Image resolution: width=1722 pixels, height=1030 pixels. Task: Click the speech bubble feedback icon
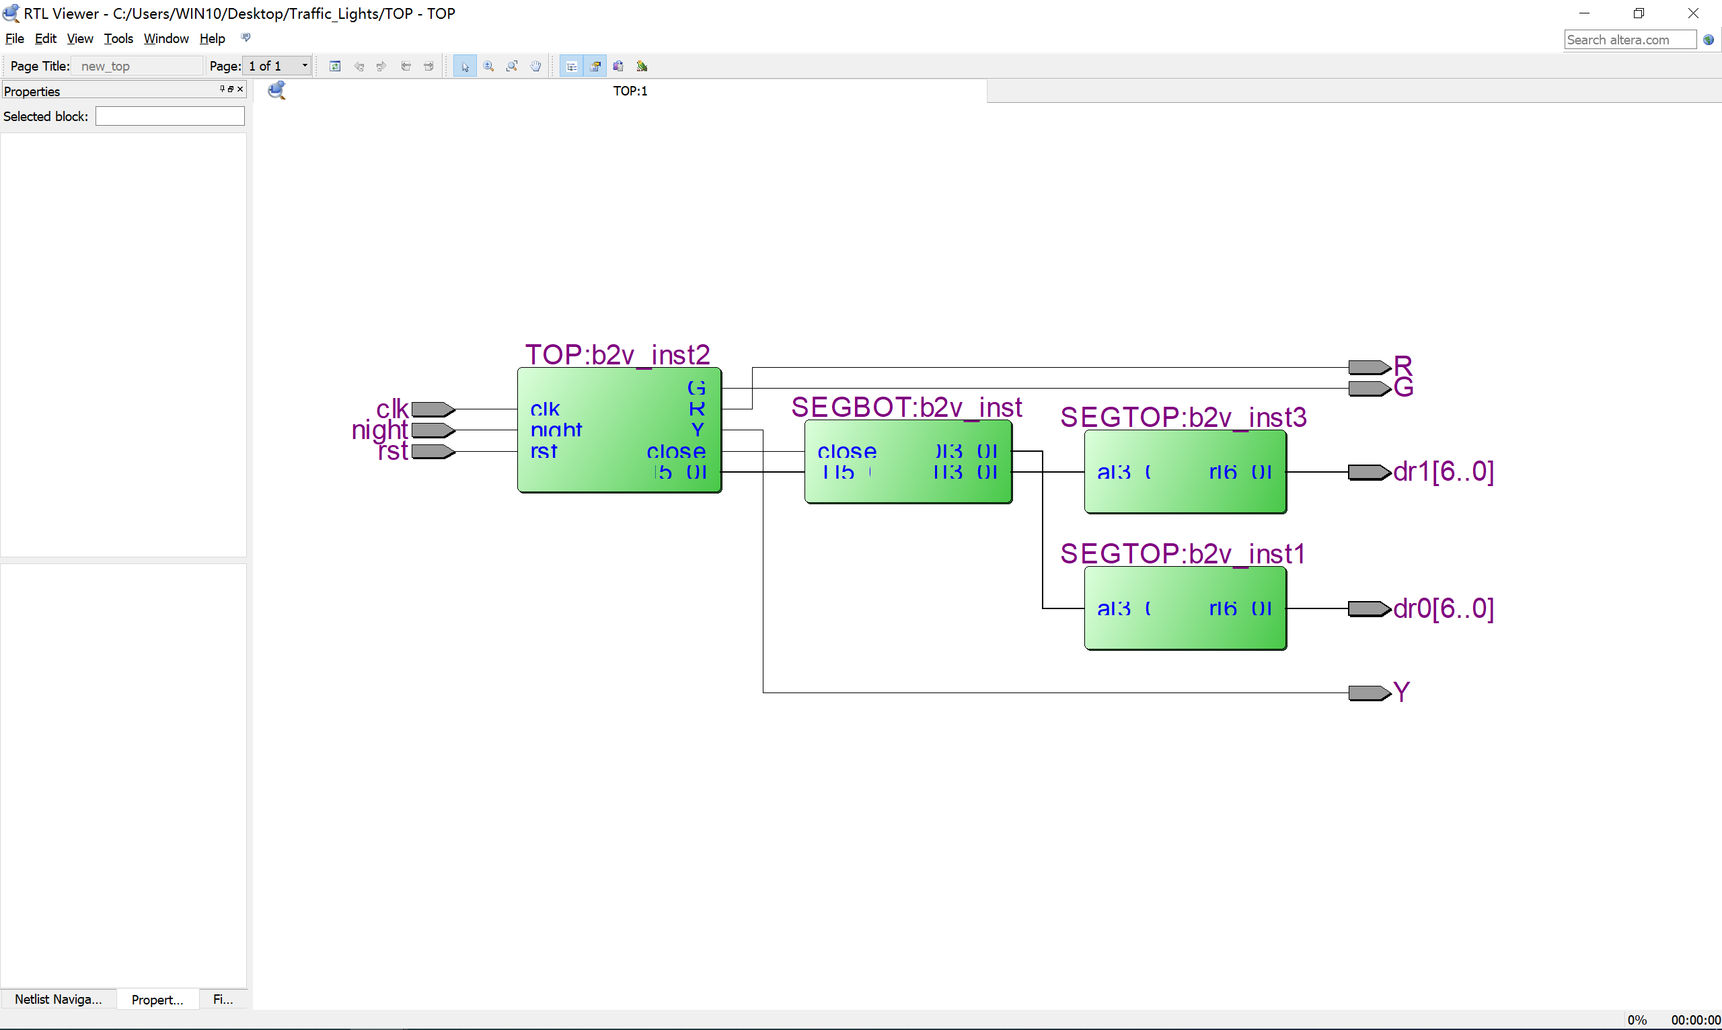tap(246, 38)
